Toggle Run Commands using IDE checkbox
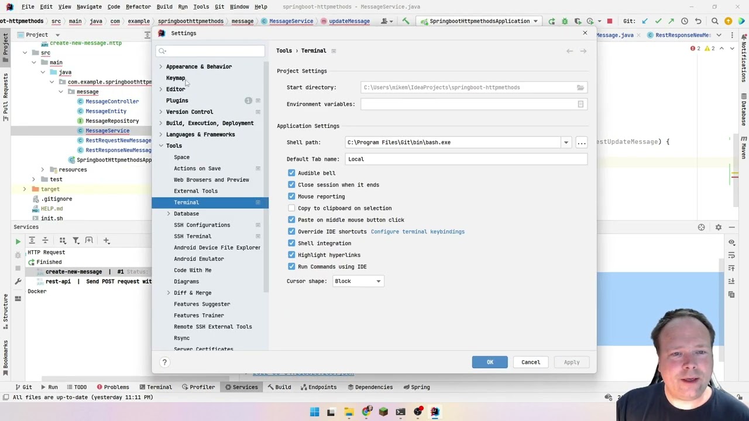The width and height of the screenshot is (749, 421). tap(291, 267)
